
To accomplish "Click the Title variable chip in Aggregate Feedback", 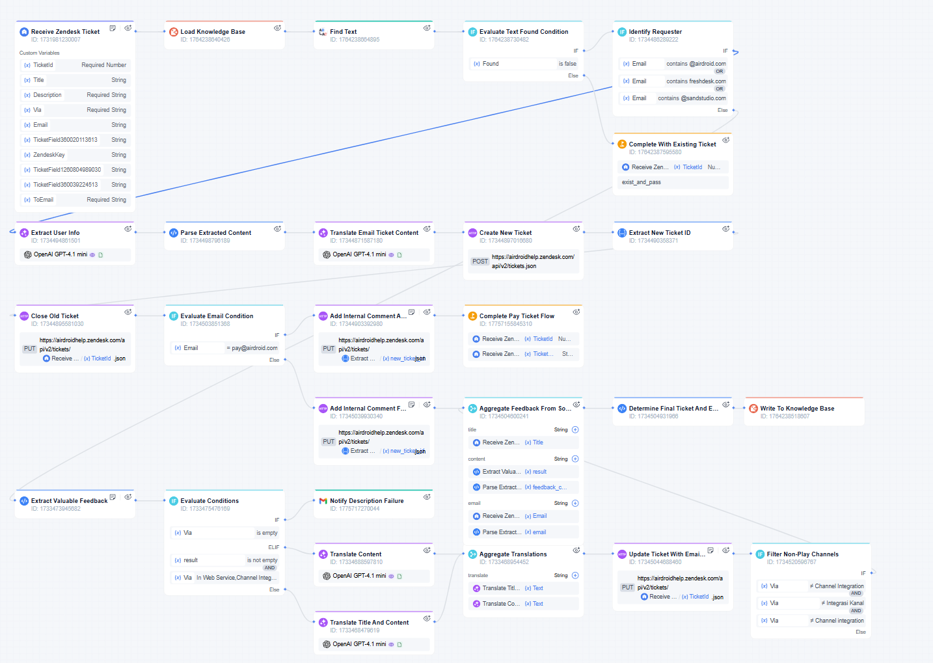I will click(x=534, y=442).
